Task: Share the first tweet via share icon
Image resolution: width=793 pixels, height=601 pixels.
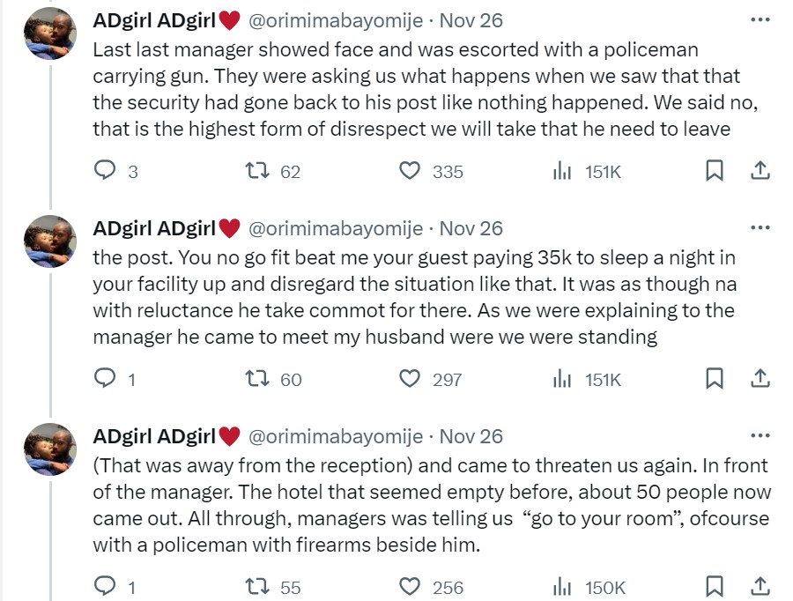Action: tap(760, 171)
